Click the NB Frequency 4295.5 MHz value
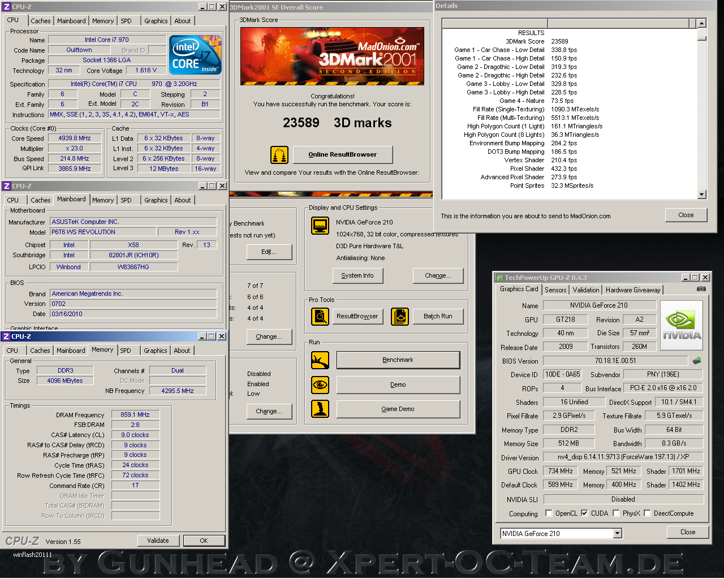 tap(178, 391)
